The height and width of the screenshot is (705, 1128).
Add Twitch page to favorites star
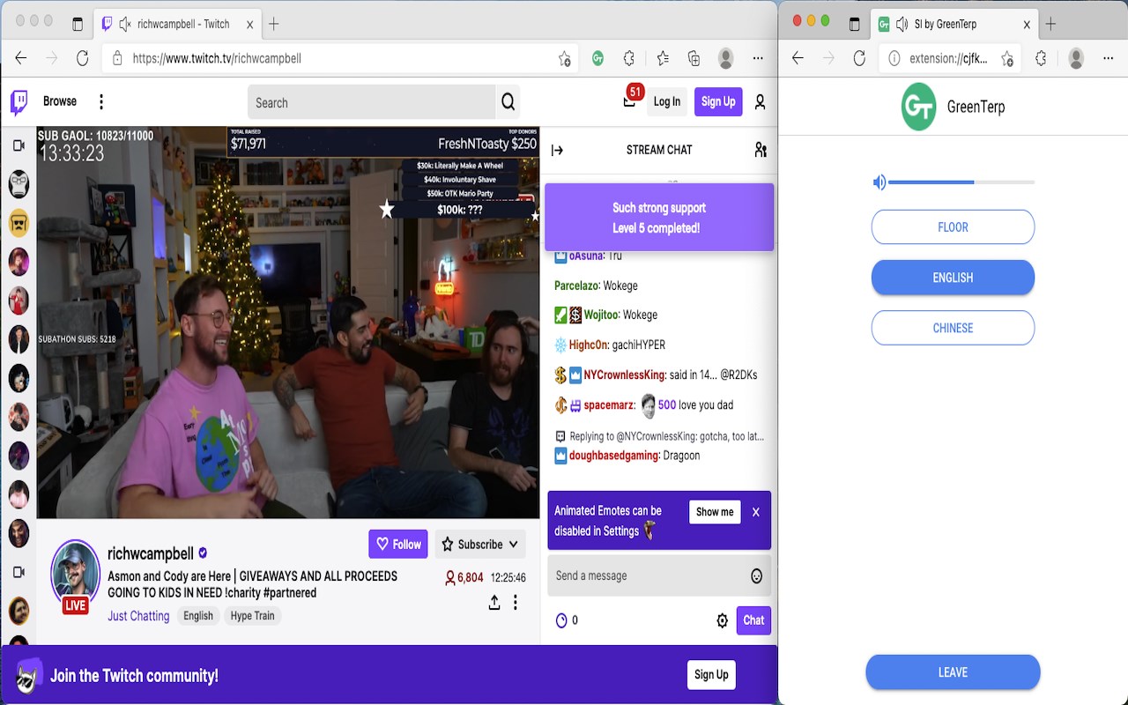[x=564, y=58]
